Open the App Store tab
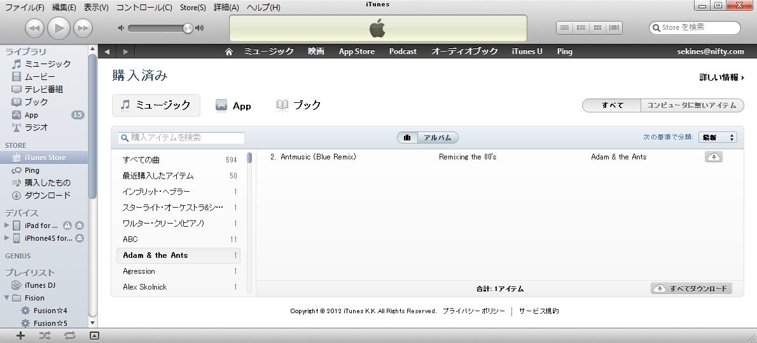 point(357,51)
